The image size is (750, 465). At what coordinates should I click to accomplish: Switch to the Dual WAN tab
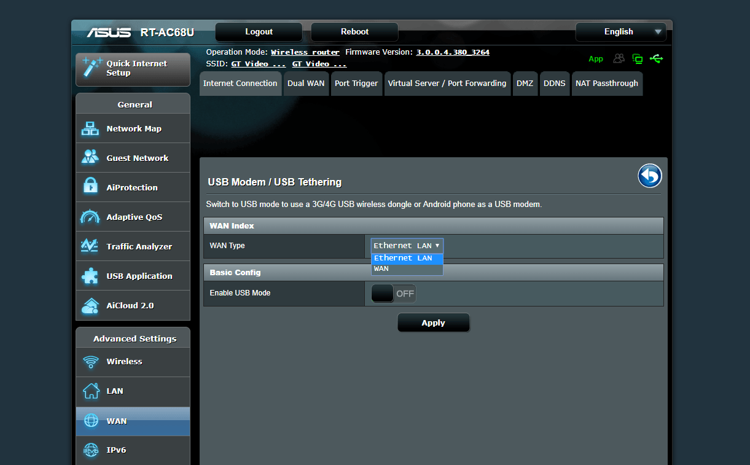pyautogui.click(x=306, y=84)
